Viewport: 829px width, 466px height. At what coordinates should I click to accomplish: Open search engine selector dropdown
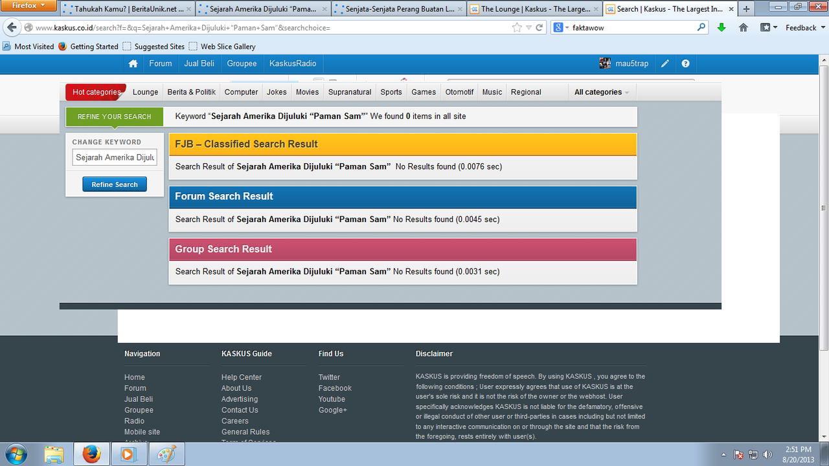click(x=561, y=28)
